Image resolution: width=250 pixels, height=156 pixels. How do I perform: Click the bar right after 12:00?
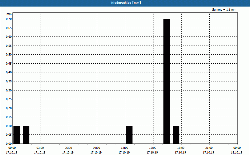click(129, 135)
